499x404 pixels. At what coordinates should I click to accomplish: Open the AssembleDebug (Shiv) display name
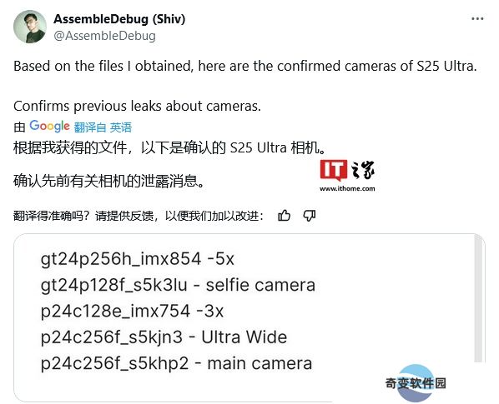click(x=119, y=19)
